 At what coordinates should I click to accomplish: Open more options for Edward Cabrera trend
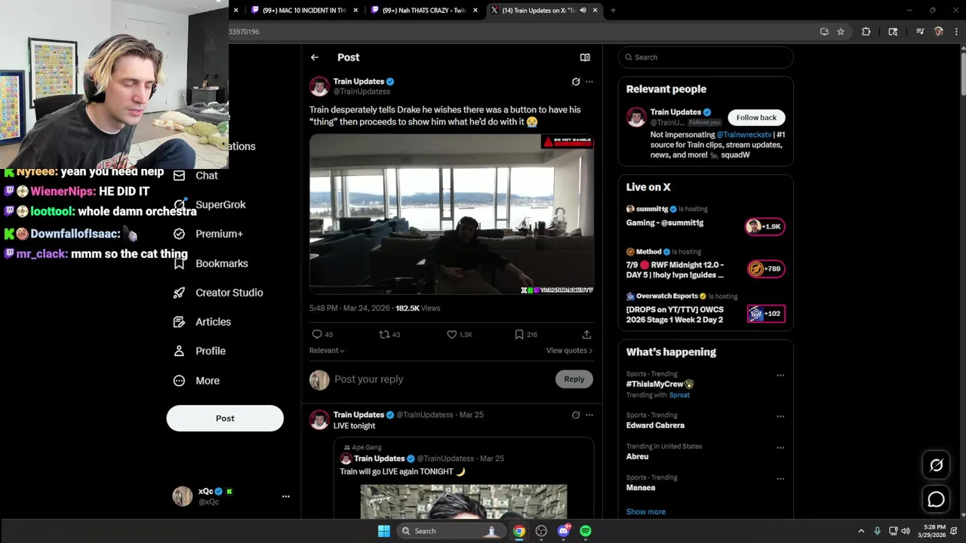click(780, 416)
